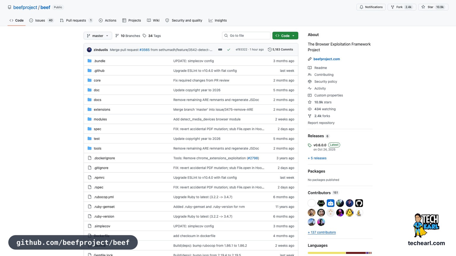Image resolution: width=456 pixels, height=256 pixels.
Task: Open the 10 Branches link
Action: click(130, 36)
